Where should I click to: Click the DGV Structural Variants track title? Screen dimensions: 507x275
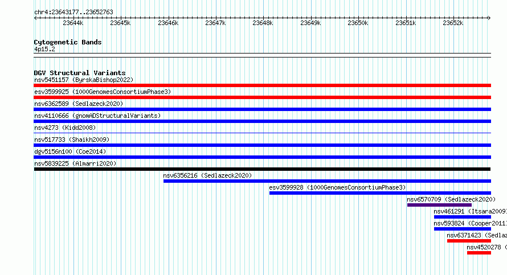(80, 73)
